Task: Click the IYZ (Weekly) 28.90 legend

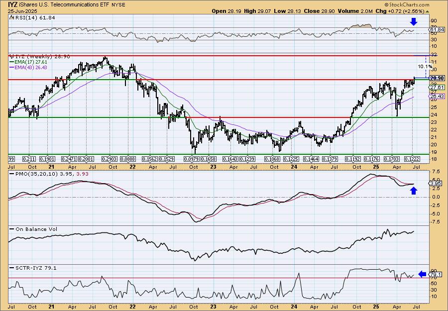Action: pos(40,57)
